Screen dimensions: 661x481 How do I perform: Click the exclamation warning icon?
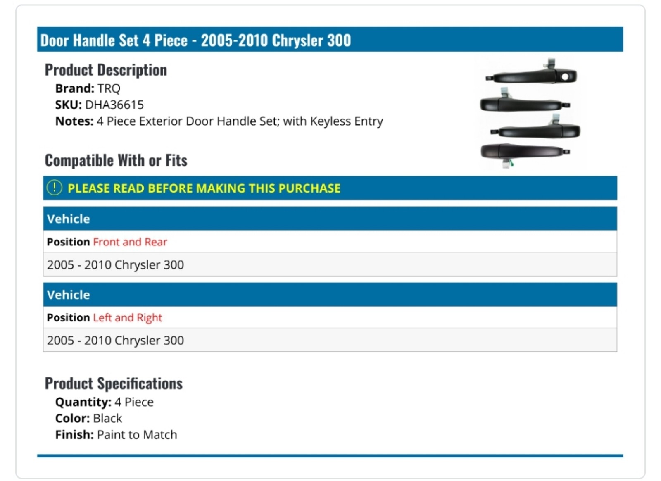(54, 188)
